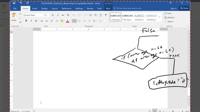Image resolution: width=200 pixels, height=112 pixels.
Task: Click the ruler tab selector box
Action: 12,29
